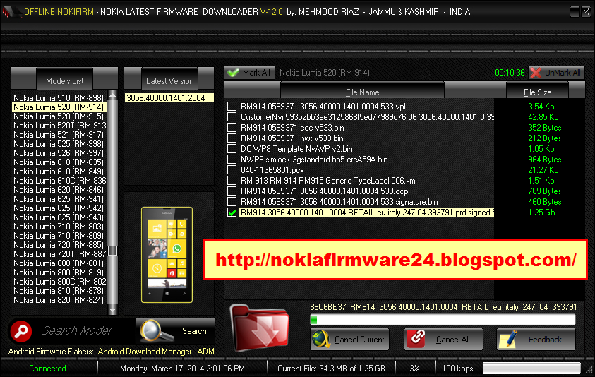Open the Feedback button

click(536, 339)
